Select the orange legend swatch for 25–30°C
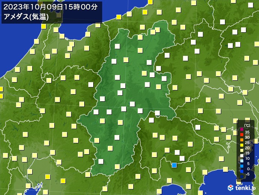The height and width of the screenshot is (195, 259). tap(242, 140)
